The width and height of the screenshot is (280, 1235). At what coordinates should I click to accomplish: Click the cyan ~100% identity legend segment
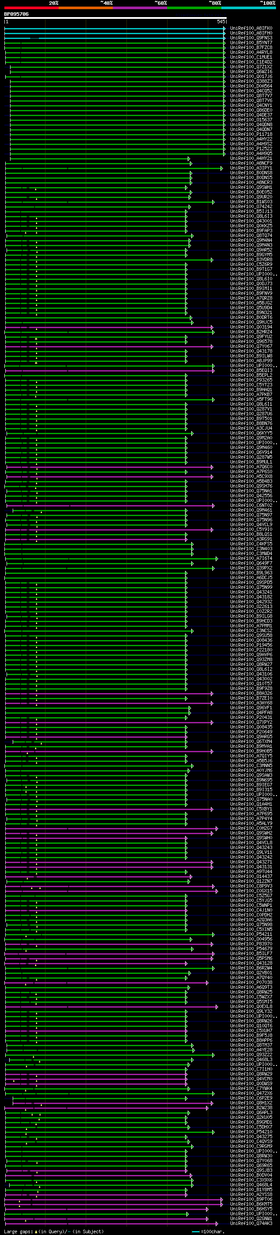[248, 8]
